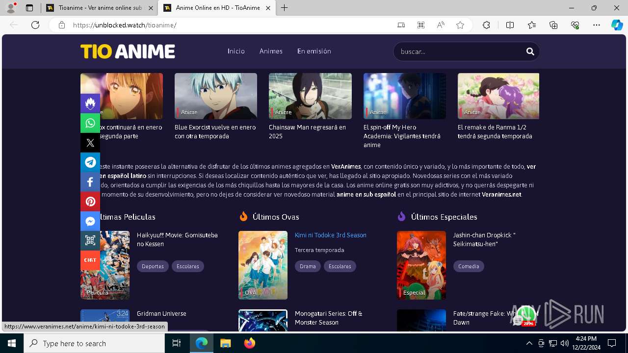View site information lock icon
Screen dimensions: 628x353
[x=62, y=25]
